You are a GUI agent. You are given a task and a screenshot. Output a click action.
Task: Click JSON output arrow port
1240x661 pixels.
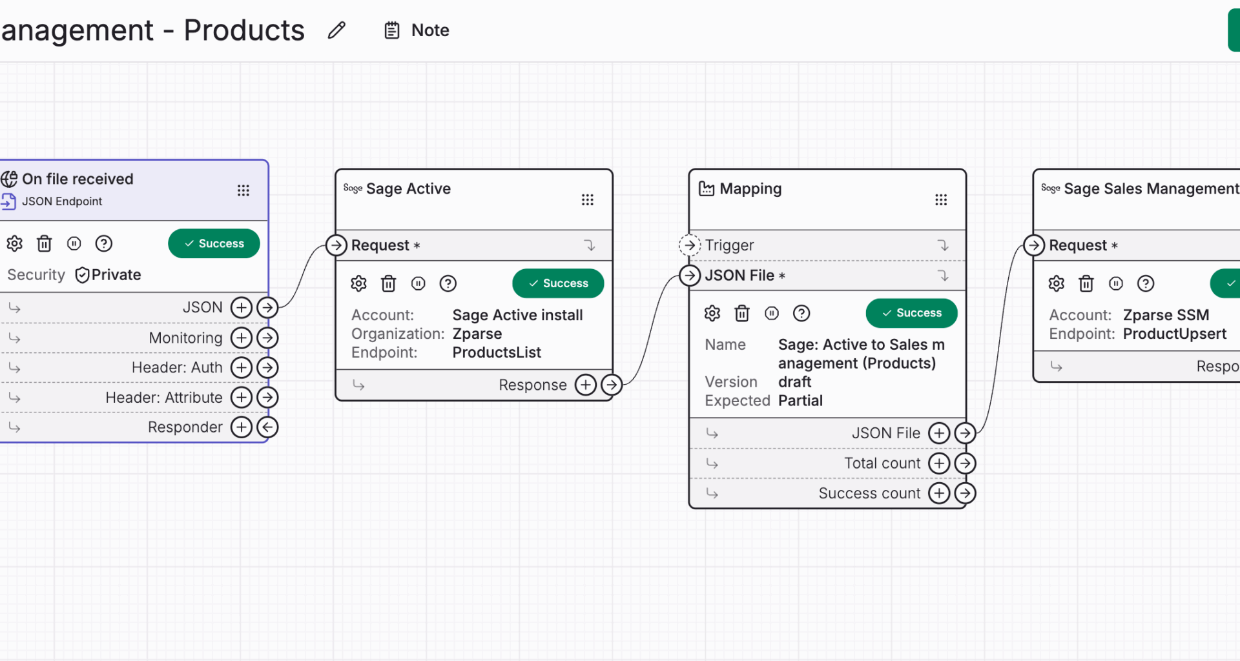click(x=267, y=307)
